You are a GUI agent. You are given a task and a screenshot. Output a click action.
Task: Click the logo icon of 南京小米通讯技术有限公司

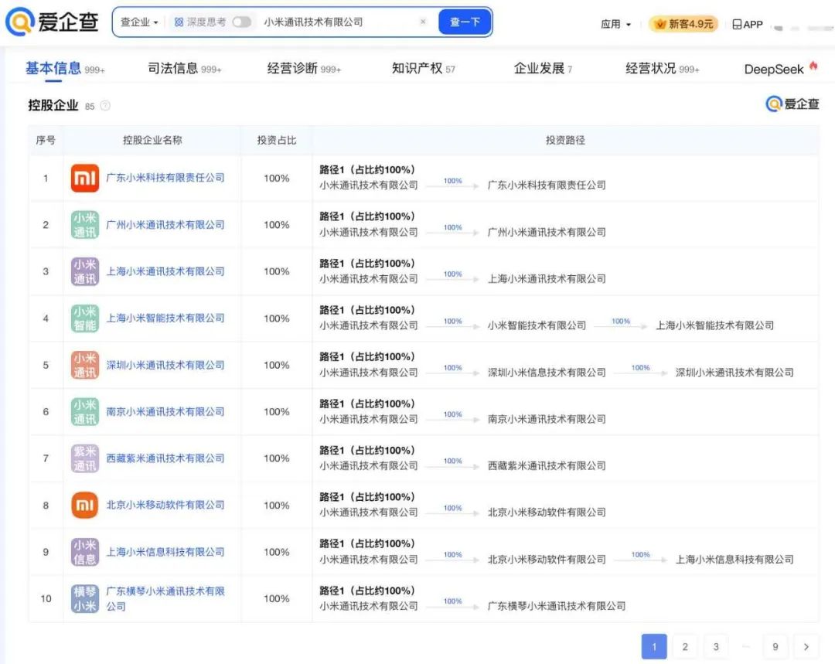pyautogui.click(x=85, y=411)
